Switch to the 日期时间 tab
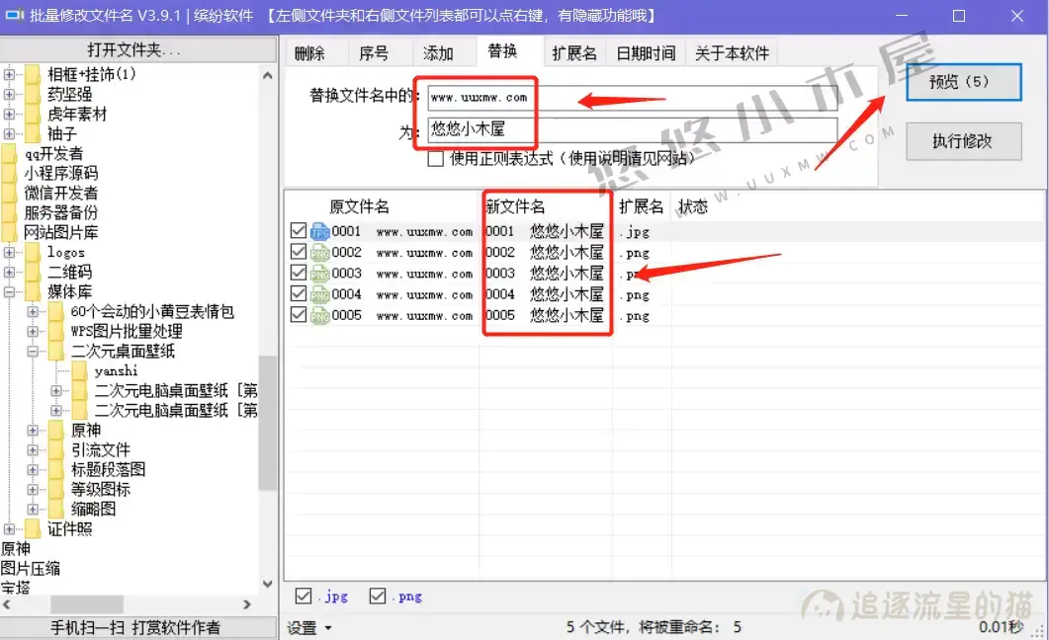 click(646, 51)
